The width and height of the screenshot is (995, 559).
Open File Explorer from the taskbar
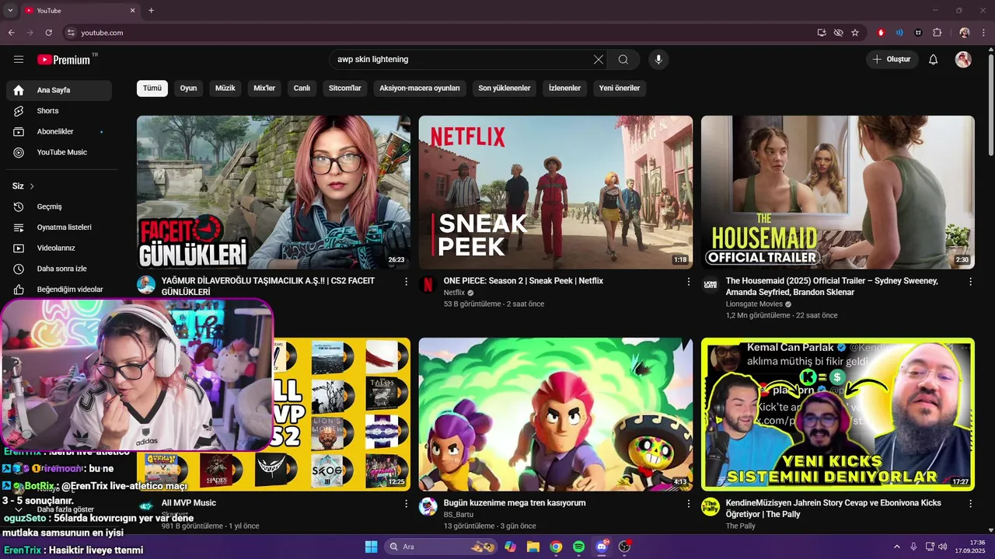click(x=532, y=547)
